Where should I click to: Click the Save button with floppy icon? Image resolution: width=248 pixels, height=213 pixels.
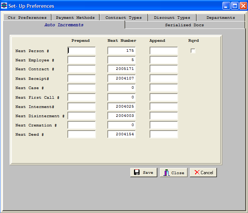point(144,172)
